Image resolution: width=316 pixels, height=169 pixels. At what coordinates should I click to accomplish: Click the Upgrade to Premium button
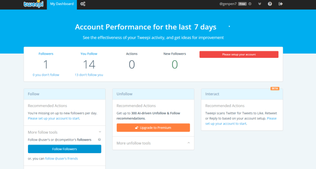coord(153,128)
